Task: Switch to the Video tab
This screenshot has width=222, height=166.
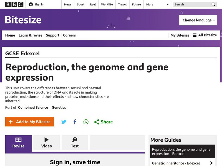Action: click(47, 143)
